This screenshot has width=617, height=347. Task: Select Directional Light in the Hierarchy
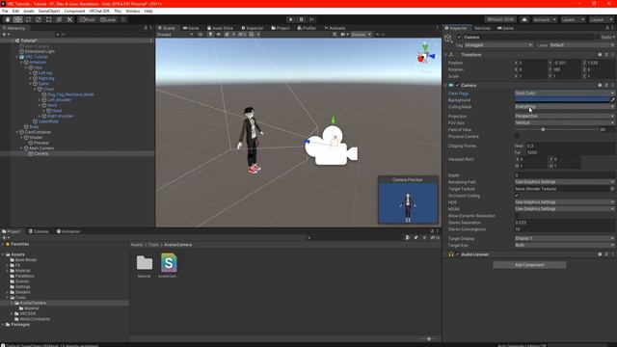(40, 51)
